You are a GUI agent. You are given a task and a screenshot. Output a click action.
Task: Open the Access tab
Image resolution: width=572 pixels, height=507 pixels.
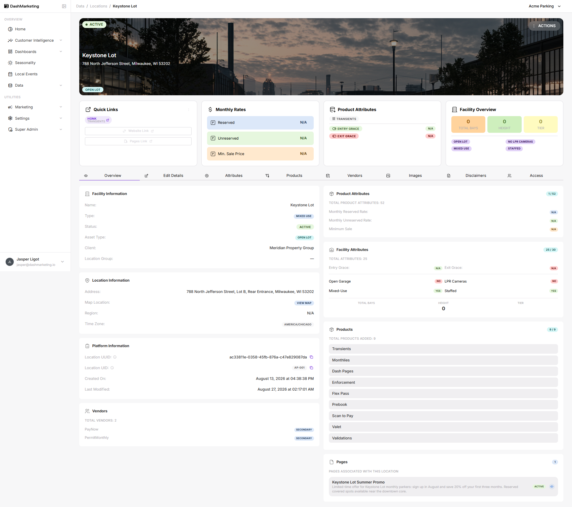tap(533, 176)
